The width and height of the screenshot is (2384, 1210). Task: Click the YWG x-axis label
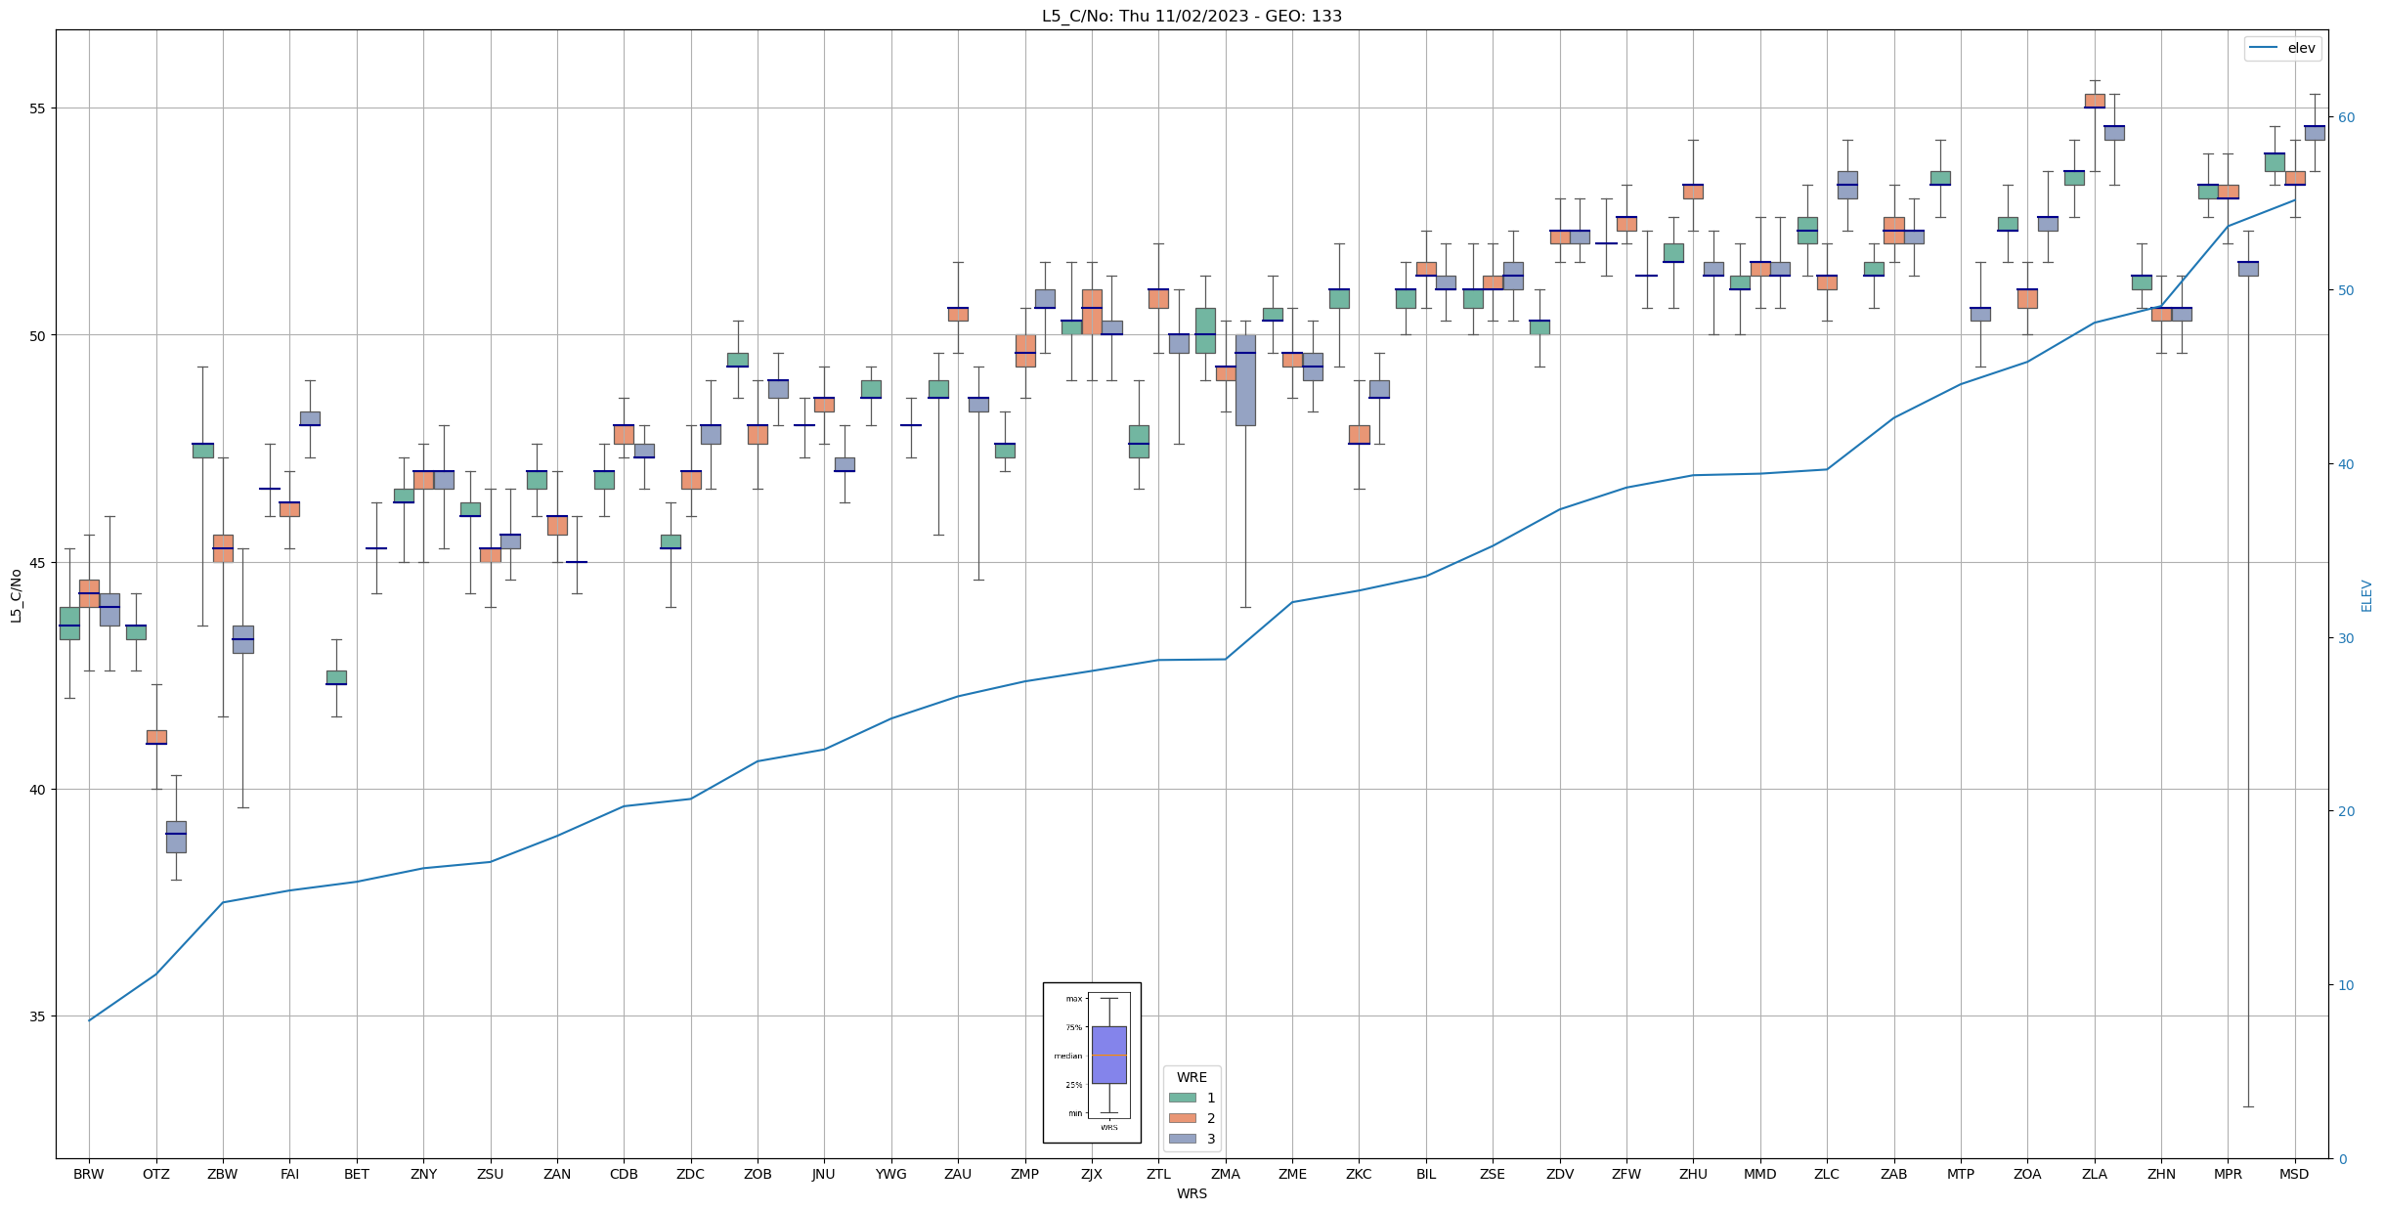[x=891, y=1174]
